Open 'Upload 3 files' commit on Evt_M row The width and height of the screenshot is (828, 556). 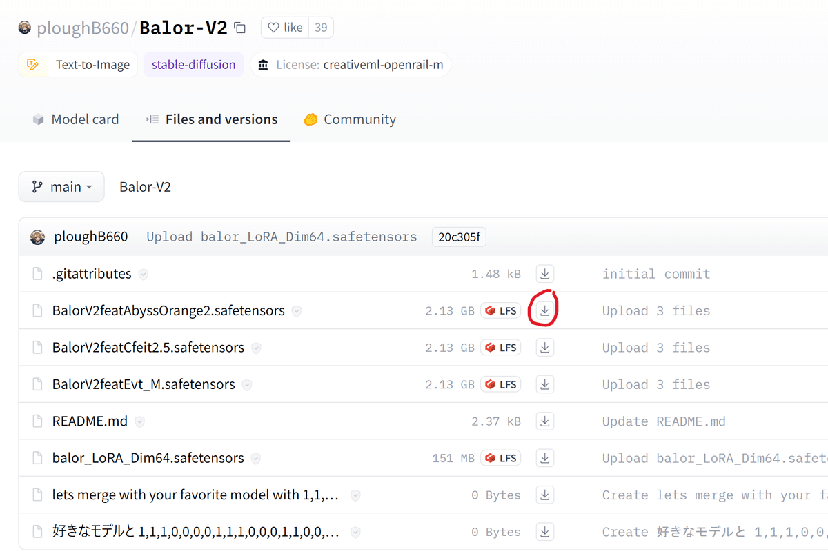click(656, 384)
